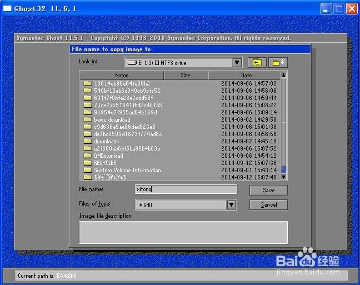Click date 2014-09-02 14:29:58
The image size is (360, 285).
pyautogui.click(x=249, y=119)
